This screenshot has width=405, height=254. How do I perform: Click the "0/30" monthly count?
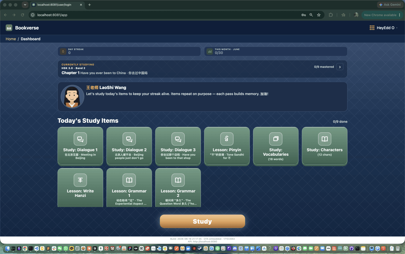click(x=219, y=53)
